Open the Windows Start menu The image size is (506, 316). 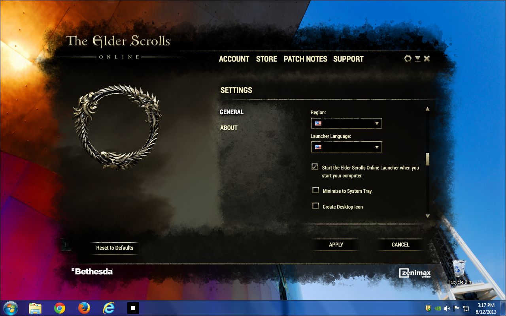point(11,308)
